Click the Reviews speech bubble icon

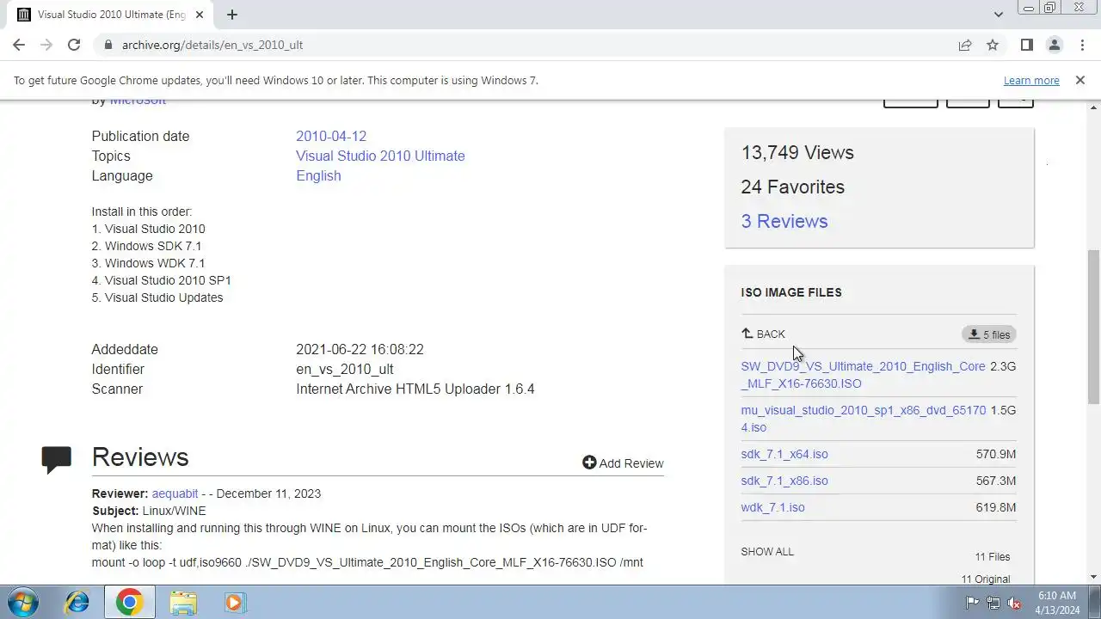pyautogui.click(x=57, y=459)
